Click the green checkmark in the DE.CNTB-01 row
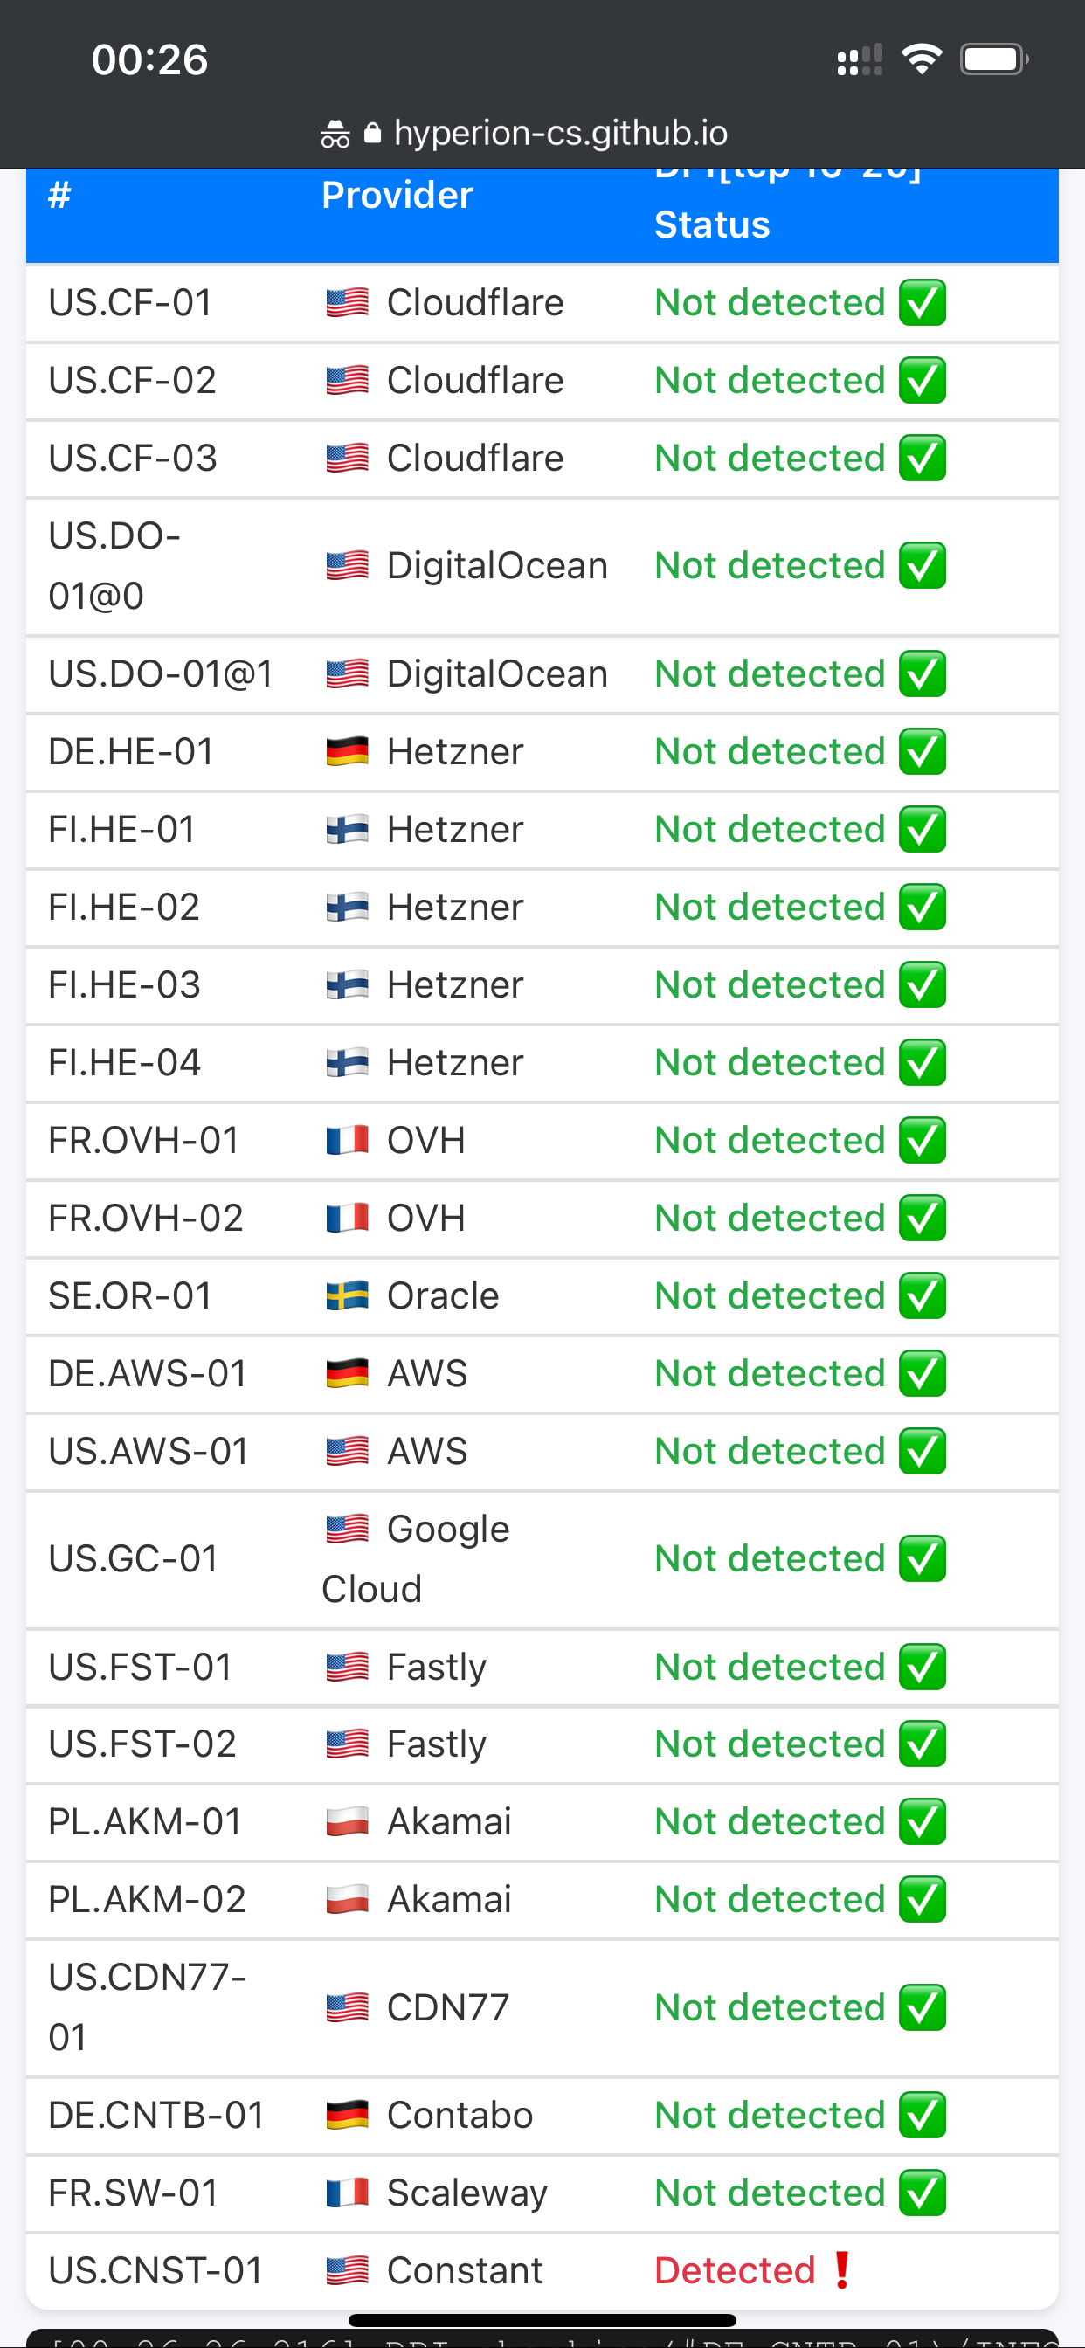 [x=922, y=2116]
